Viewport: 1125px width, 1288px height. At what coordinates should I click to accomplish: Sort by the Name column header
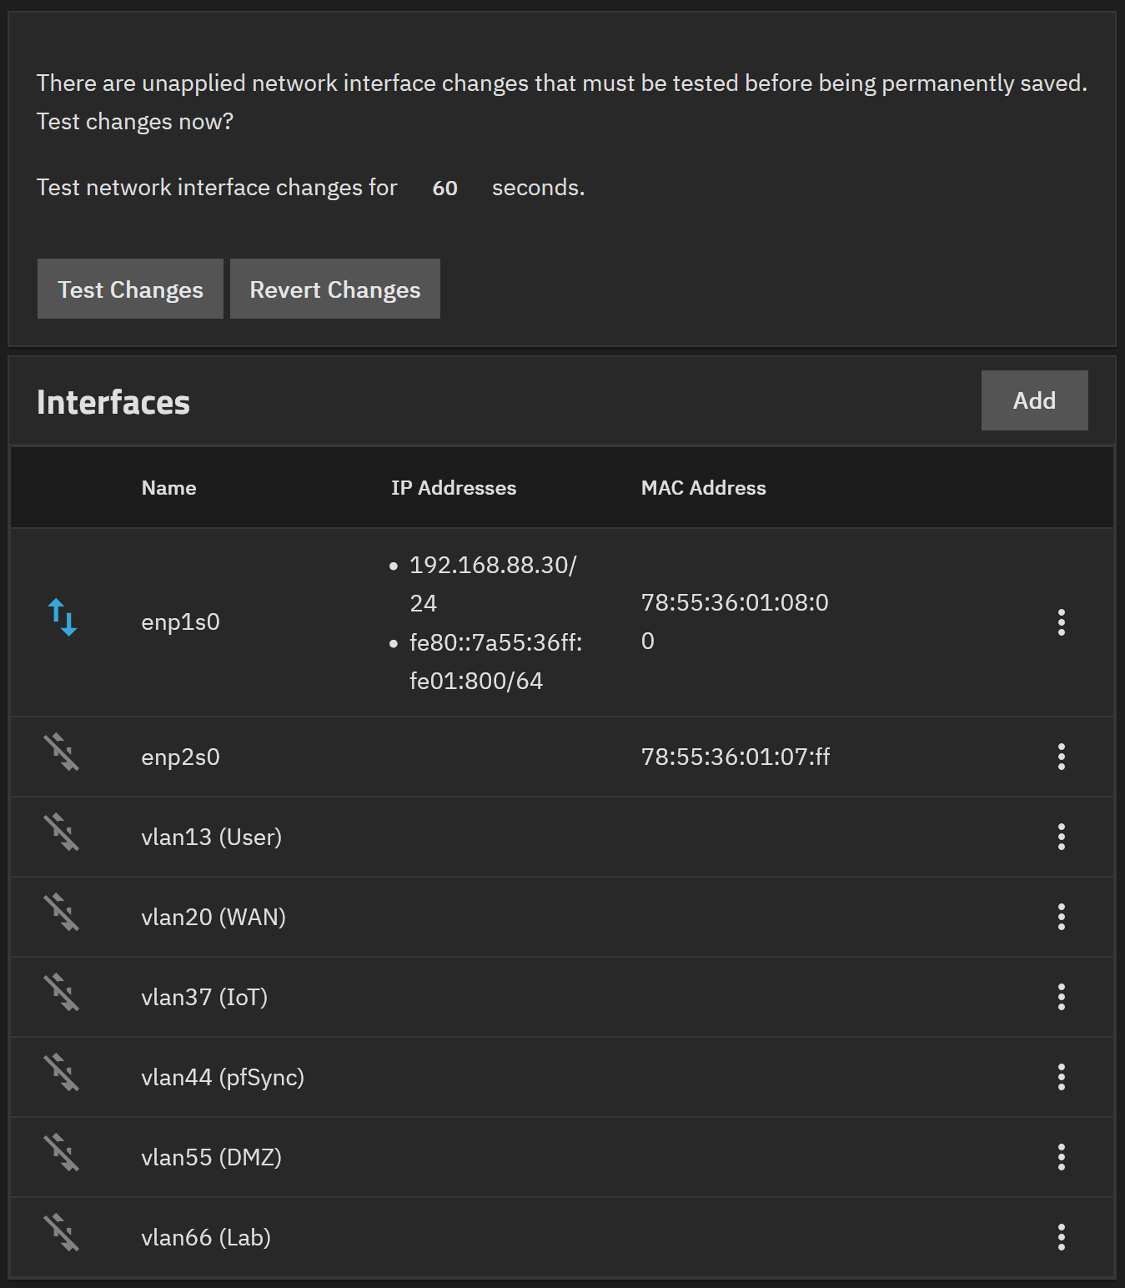pyautogui.click(x=168, y=488)
